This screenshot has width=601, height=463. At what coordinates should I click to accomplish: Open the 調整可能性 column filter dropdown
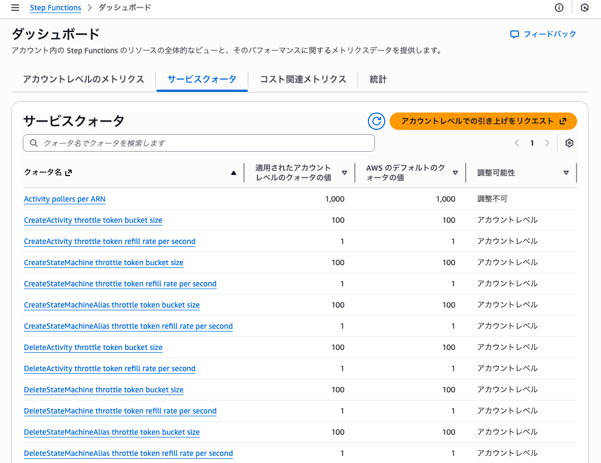click(567, 172)
